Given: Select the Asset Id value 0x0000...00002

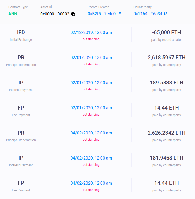Looking at the screenshot, I should coord(55,14).
